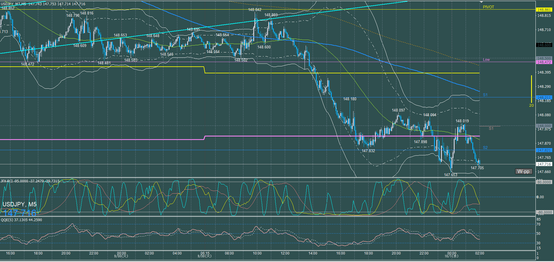Click the large USDJPY, M5 watermark text
554x262 pixels.
point(19,204)
